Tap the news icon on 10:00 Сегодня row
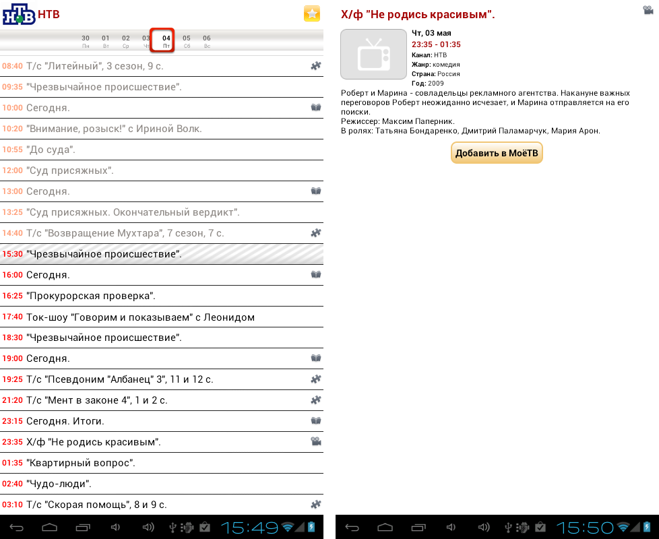The height and width of the screenshot is (539, 659). point(315,108)
